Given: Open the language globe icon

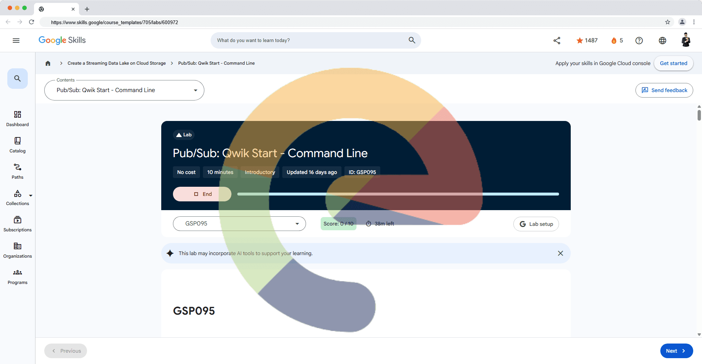Looking at the screenshot, I should [663, 41].
